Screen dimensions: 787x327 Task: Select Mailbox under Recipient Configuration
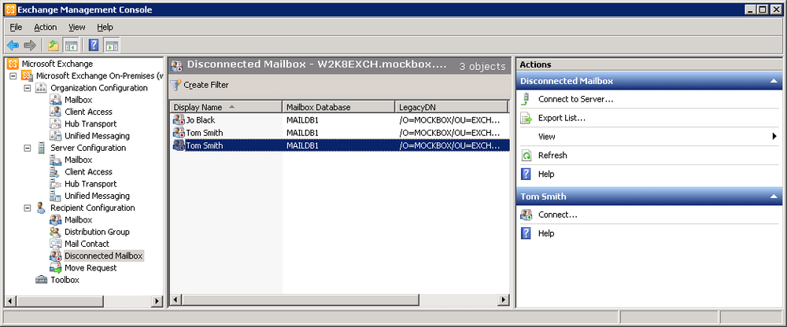tap(78, 219)
